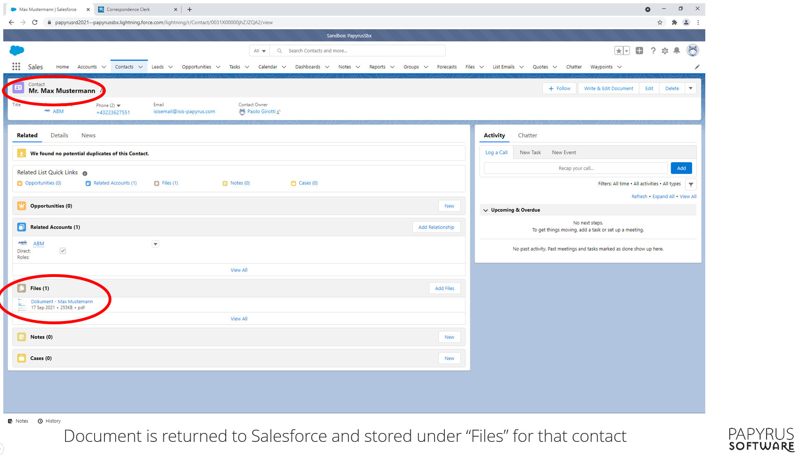Switch to the News tab

89,135
